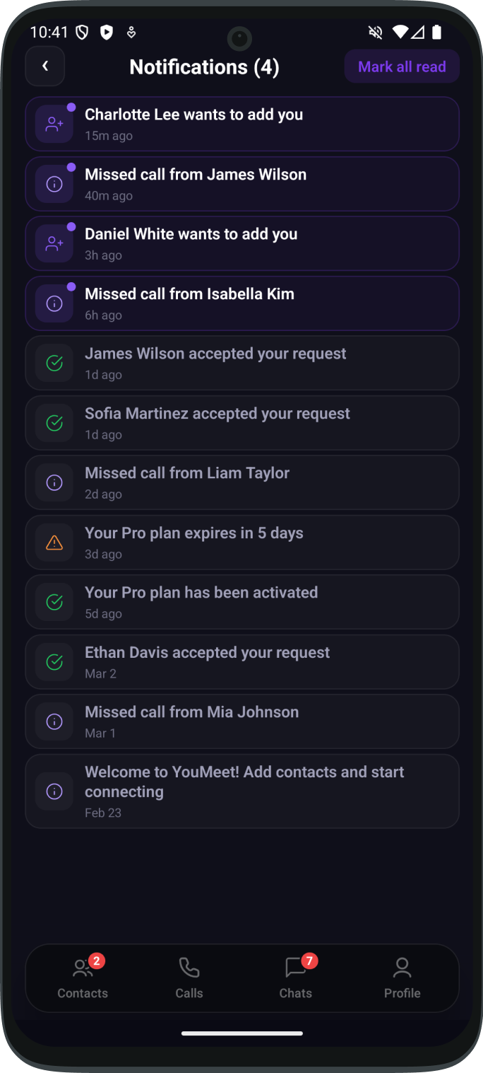Tap the red badge showing 2 on Contacts
The height and width of the screenshot is (1073, 483).
(96, 961)
